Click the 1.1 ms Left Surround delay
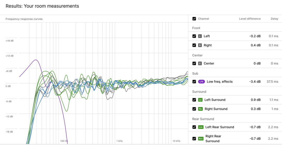Viewport: 282px width, 145px height. point(274,100)
